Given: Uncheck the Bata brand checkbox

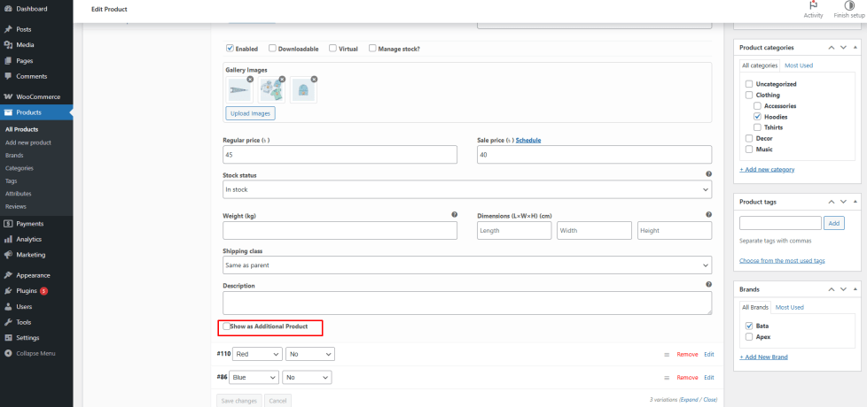Looking at the screenshot, I should click(x=749, y=326).
